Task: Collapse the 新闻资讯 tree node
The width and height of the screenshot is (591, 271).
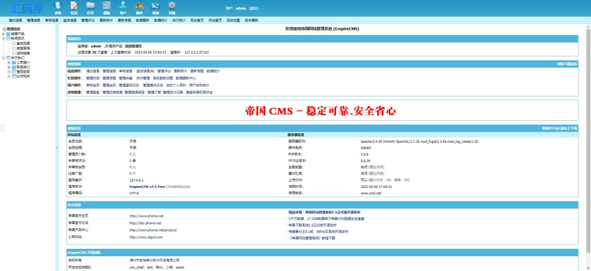Action: (x=3, y=38)
